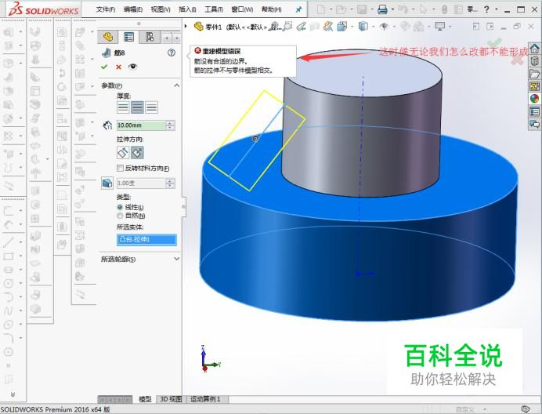The height and width of the screenshot is (414, 542).
Task: Select the 线性 type radio button
Action: coord(120,207)
